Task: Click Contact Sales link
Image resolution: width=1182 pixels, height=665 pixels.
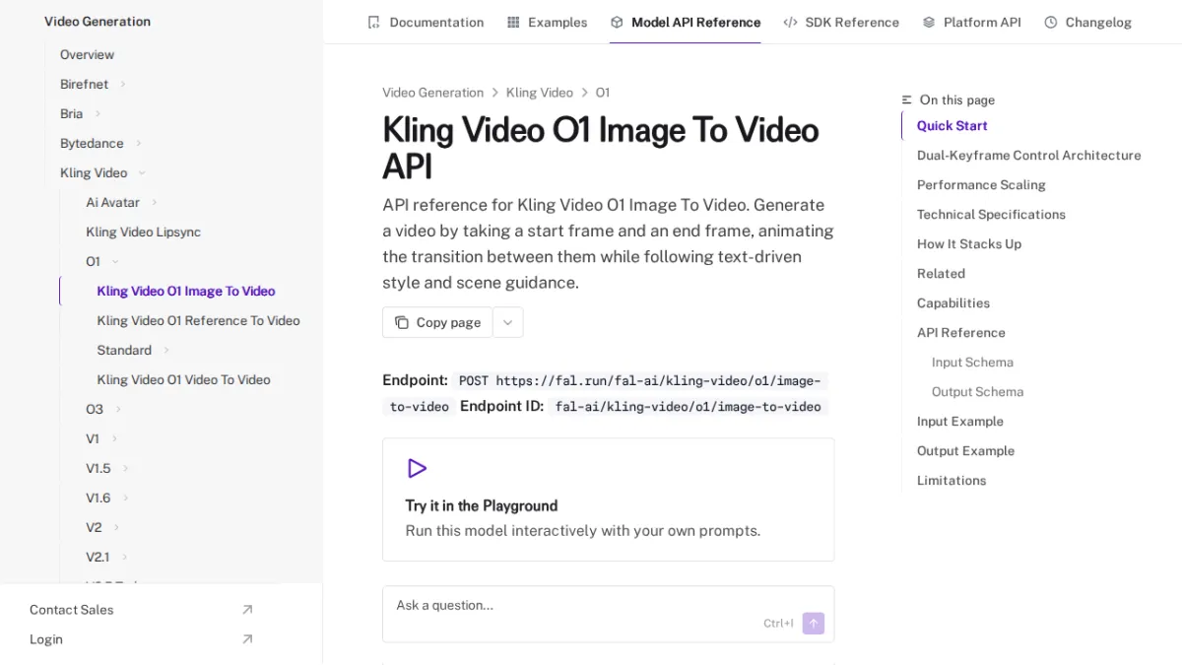Action: click(x=71, y=610)
